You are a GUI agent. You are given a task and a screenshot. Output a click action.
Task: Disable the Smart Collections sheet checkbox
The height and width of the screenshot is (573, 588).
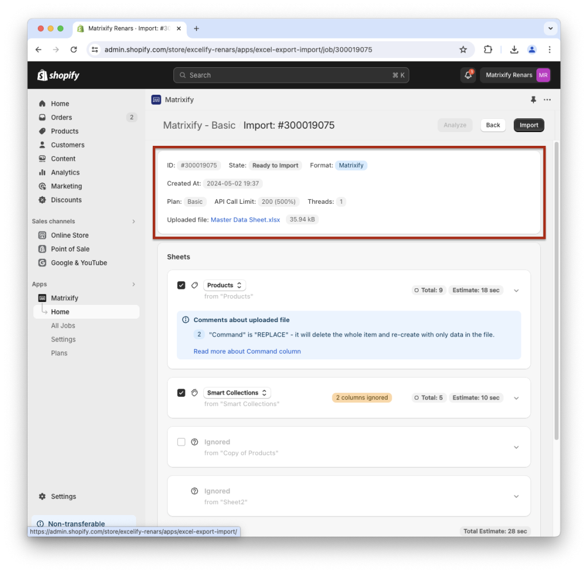181,392
